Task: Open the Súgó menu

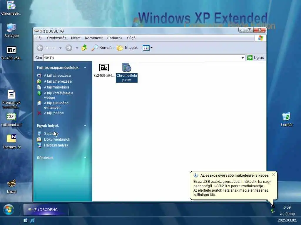Action: tap(131, 38)
